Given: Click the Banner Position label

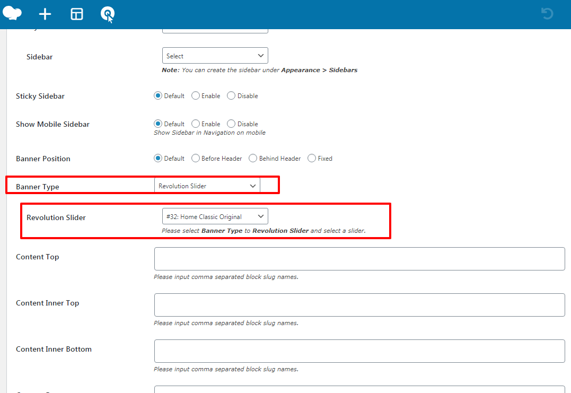Looking at the screenshot, I should click(x=43, y=159).
